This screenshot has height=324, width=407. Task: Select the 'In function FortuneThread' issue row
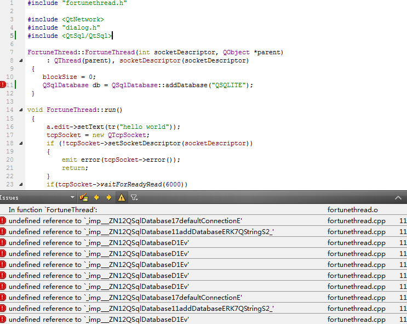pos(204,209)
